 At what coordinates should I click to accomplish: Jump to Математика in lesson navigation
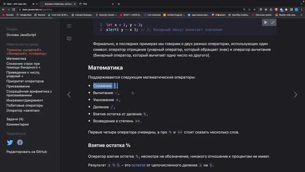pos(16,58)
